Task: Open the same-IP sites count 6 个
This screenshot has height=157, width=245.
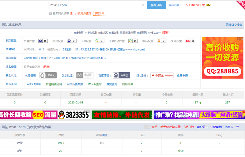Action: (x=42, y=49)
